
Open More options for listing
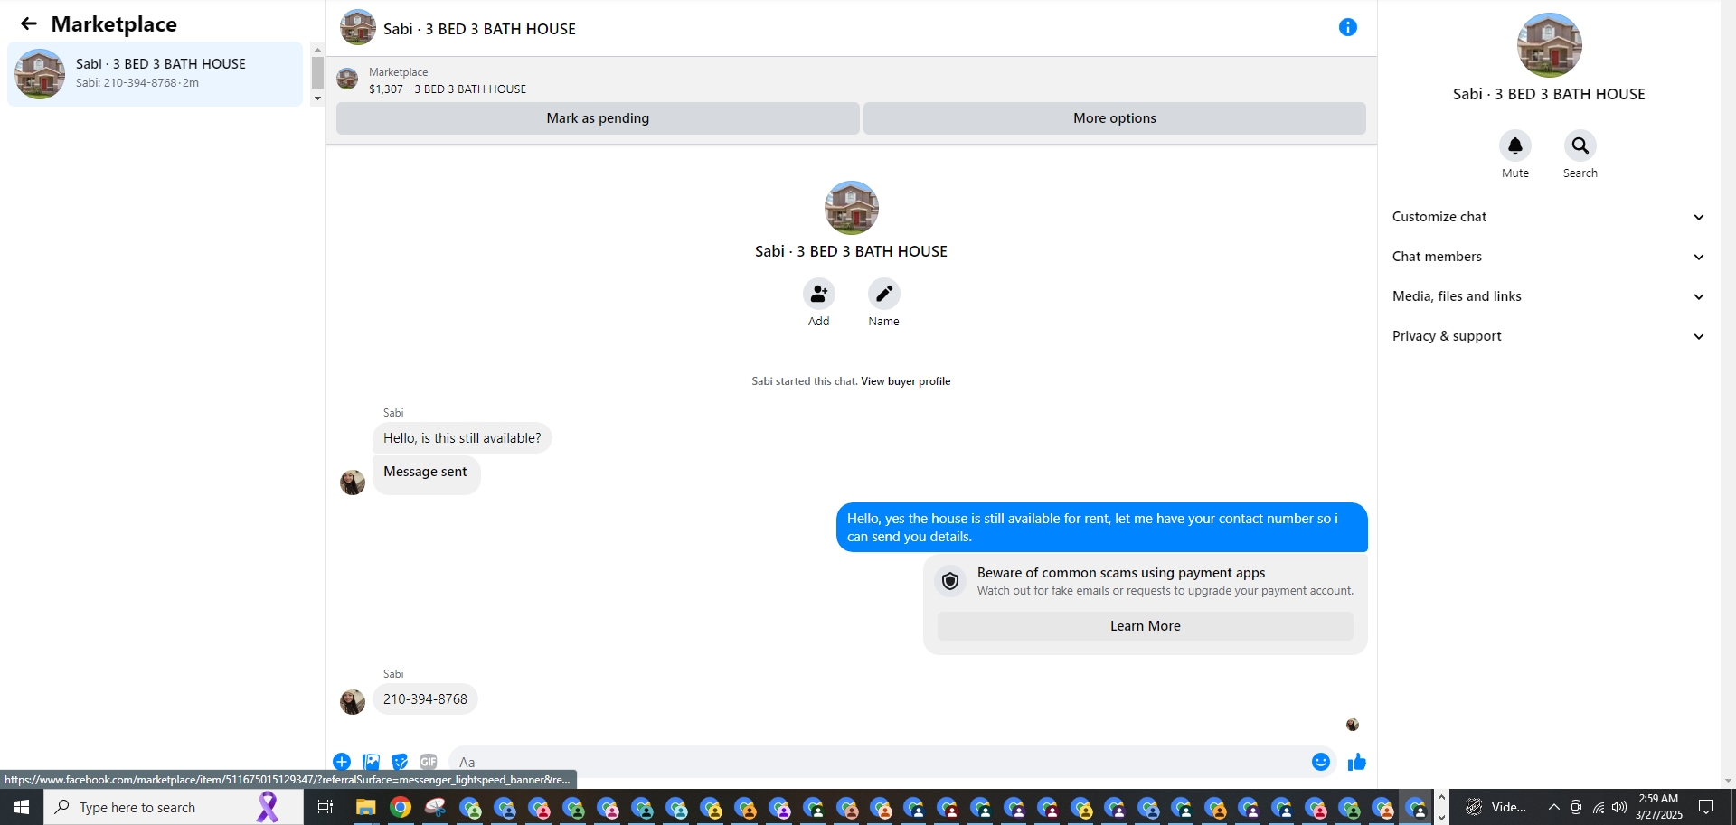pyautogui.click(x=1114, y=118)
